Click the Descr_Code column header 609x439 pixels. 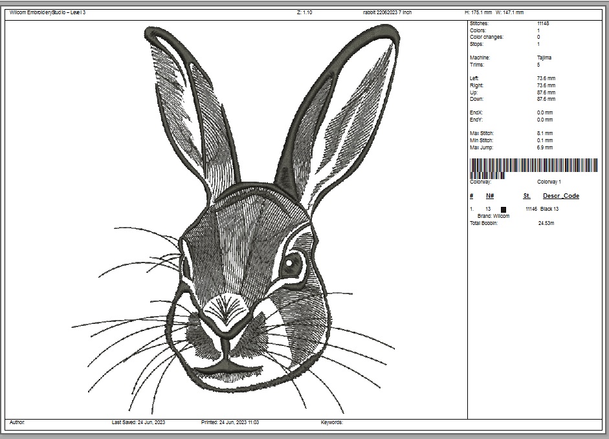[560, 196]
